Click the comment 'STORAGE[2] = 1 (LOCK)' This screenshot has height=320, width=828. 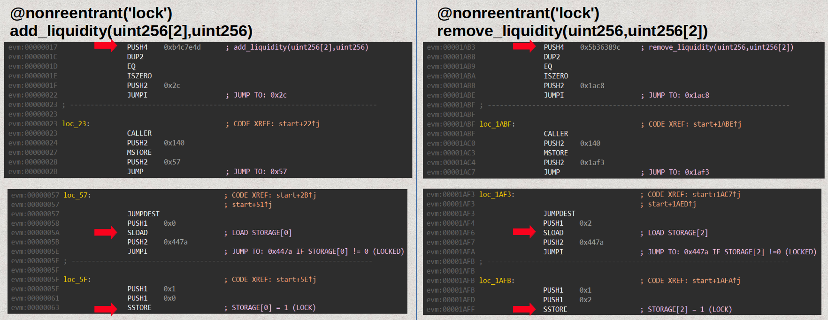pos(690,310)
